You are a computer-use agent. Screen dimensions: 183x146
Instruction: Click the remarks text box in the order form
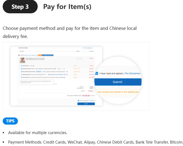tap(37, 82)
